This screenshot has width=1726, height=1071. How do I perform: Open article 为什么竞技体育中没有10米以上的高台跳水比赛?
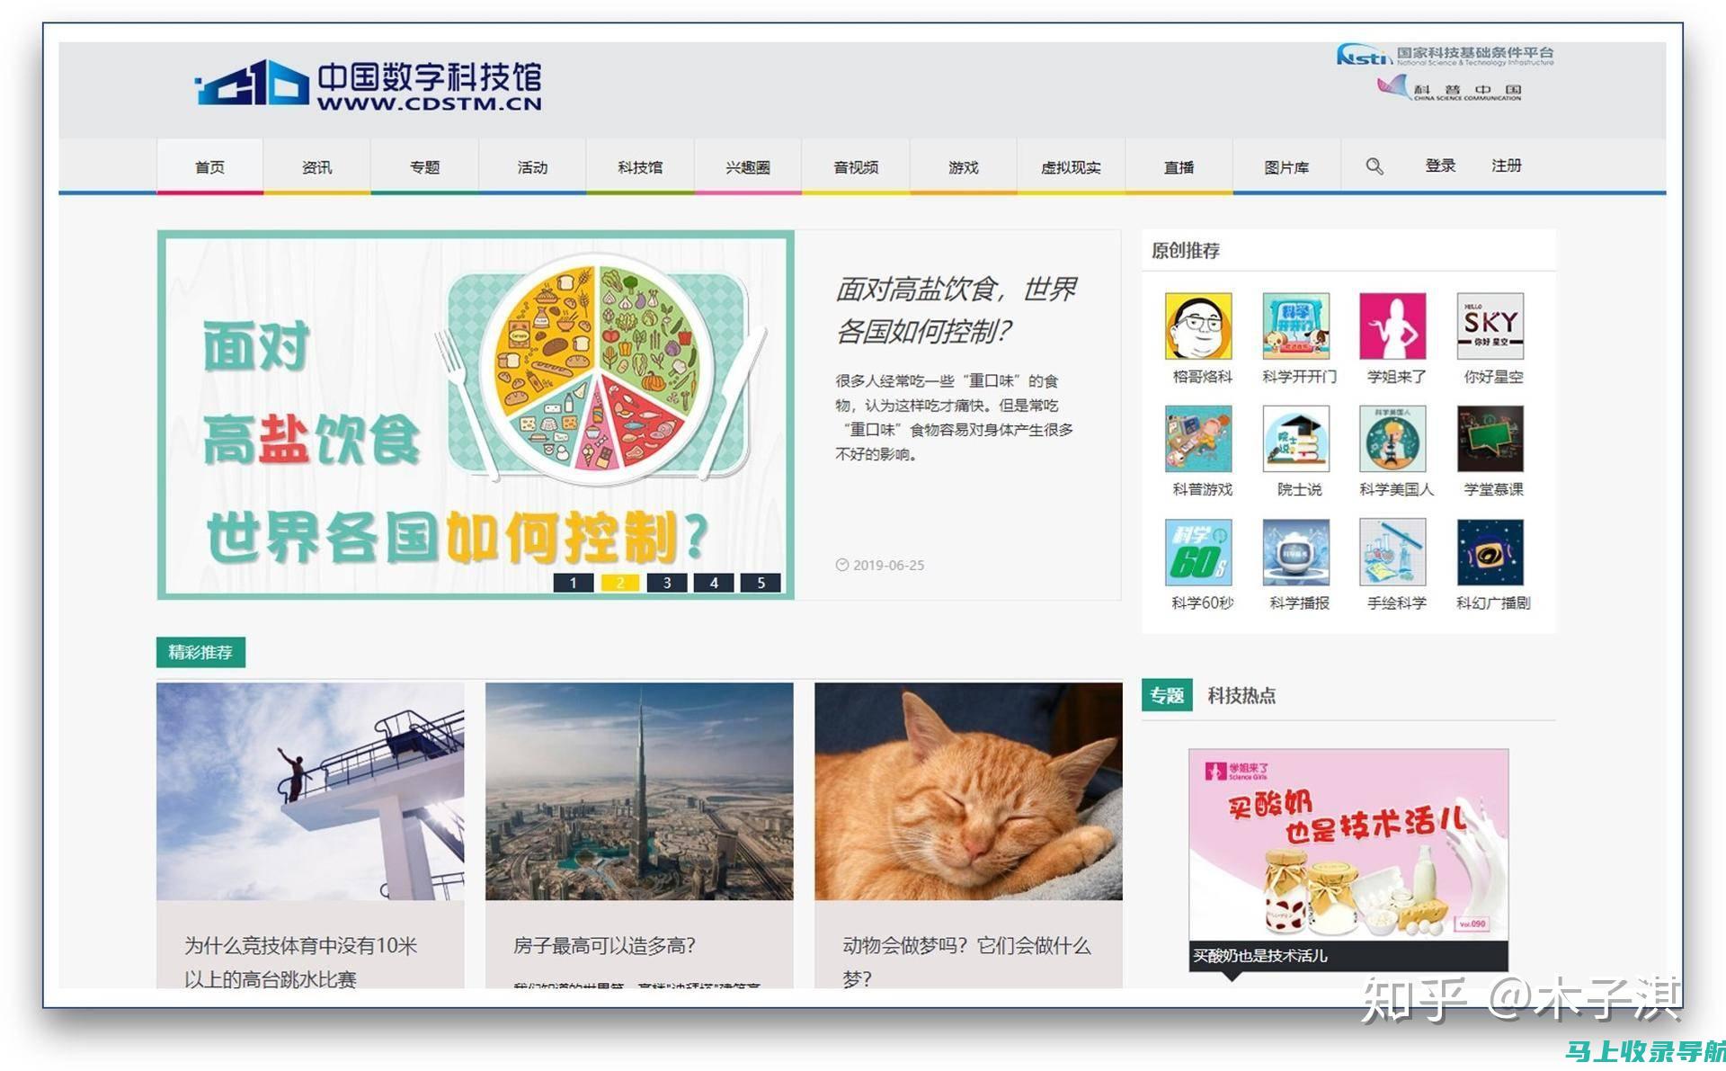coord(301,962)
